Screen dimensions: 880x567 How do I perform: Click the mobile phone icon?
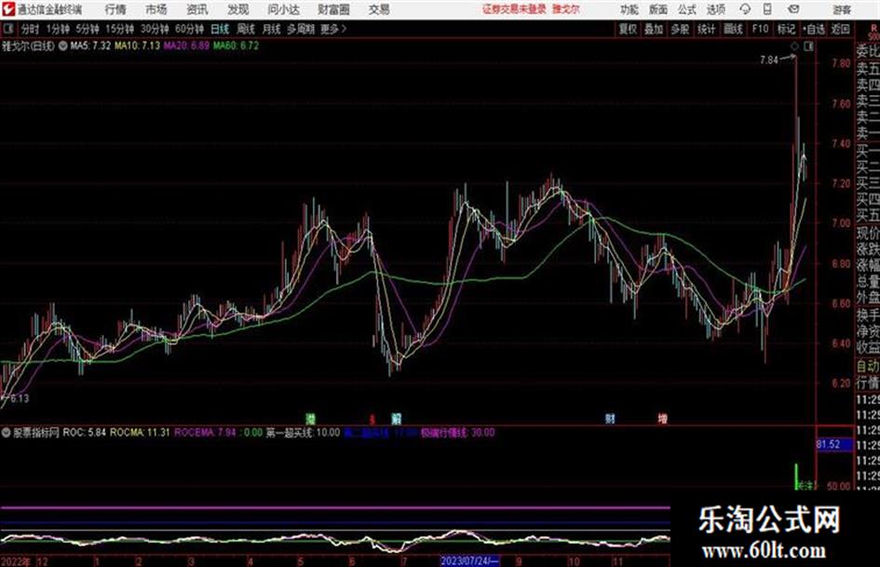(x=767, y=9)
